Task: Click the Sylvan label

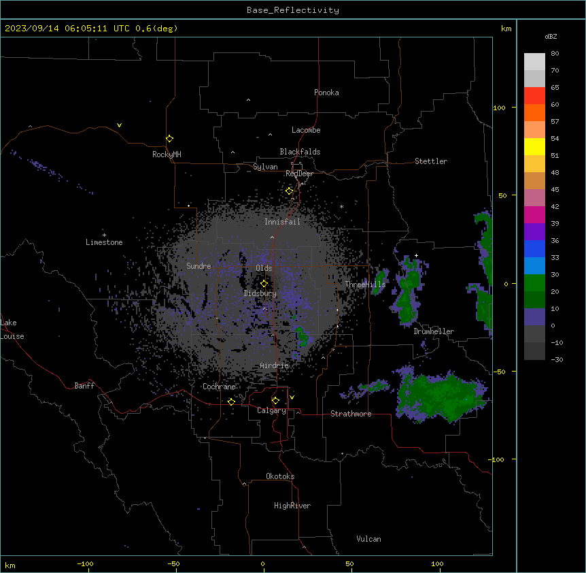Action: pos(265,167)
